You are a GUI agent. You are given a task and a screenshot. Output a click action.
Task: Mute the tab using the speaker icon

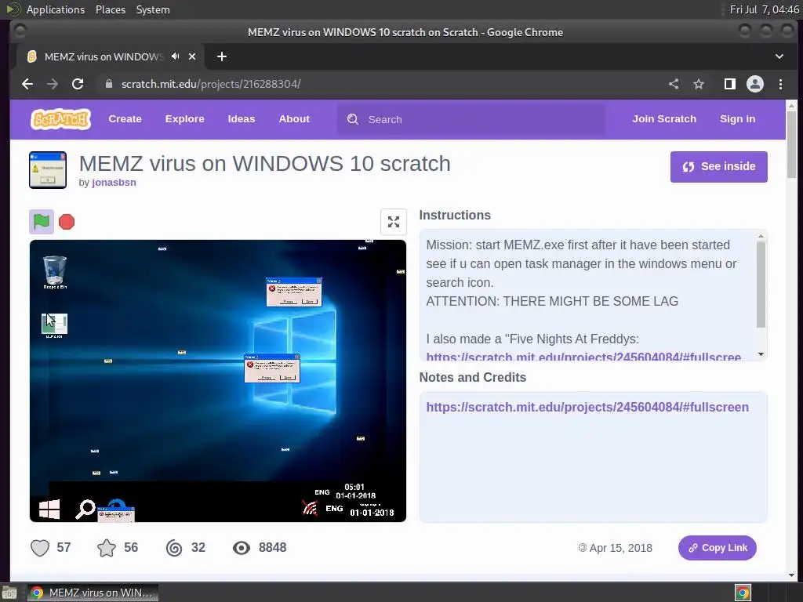176,56
